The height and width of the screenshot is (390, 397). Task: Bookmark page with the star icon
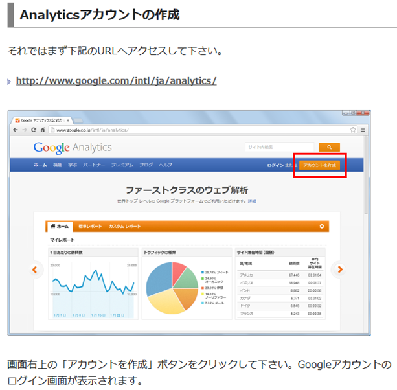(353, 130)
